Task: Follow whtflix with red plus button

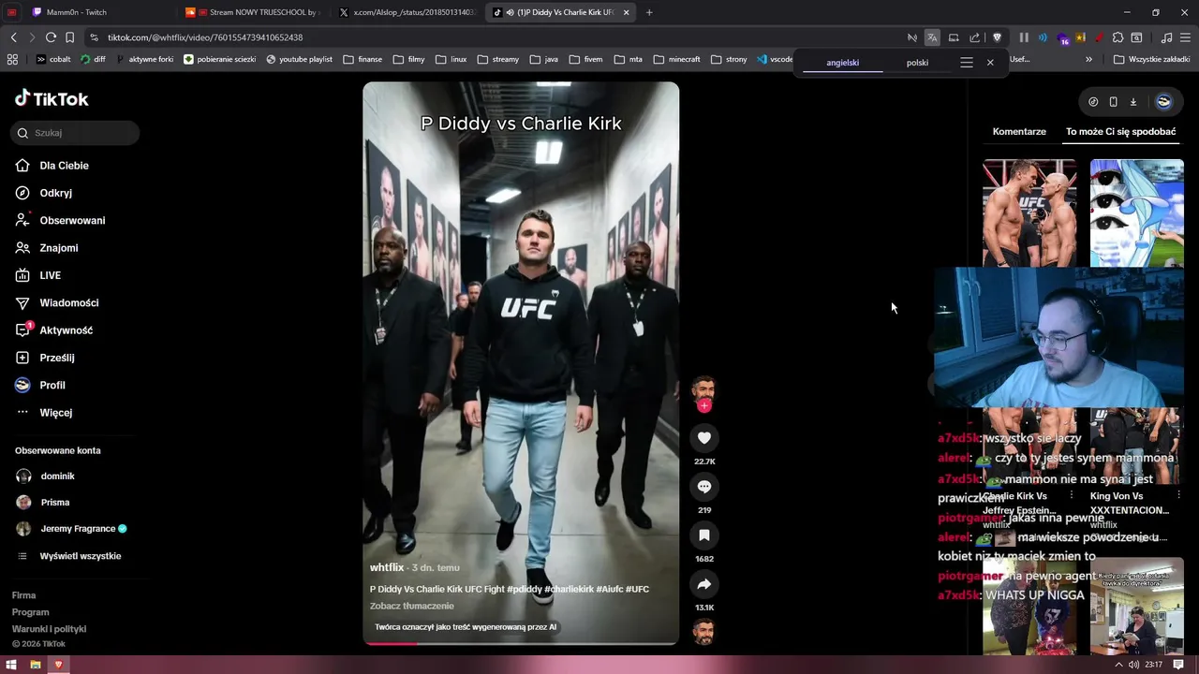Action: pyautogui.click(x=704, y=405)
